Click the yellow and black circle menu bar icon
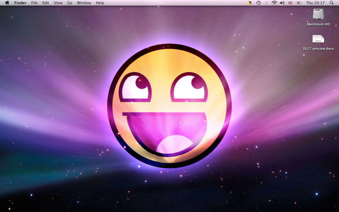This screenshot has height=212, width=339. pyautogui.click(x=250, y=3)
